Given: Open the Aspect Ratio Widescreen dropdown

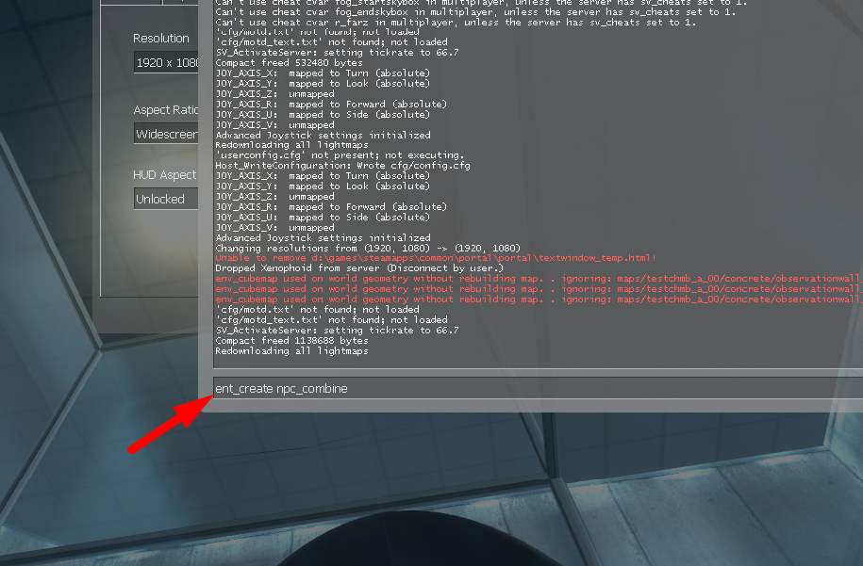Looking at the screenshot, I should [166, 134].
